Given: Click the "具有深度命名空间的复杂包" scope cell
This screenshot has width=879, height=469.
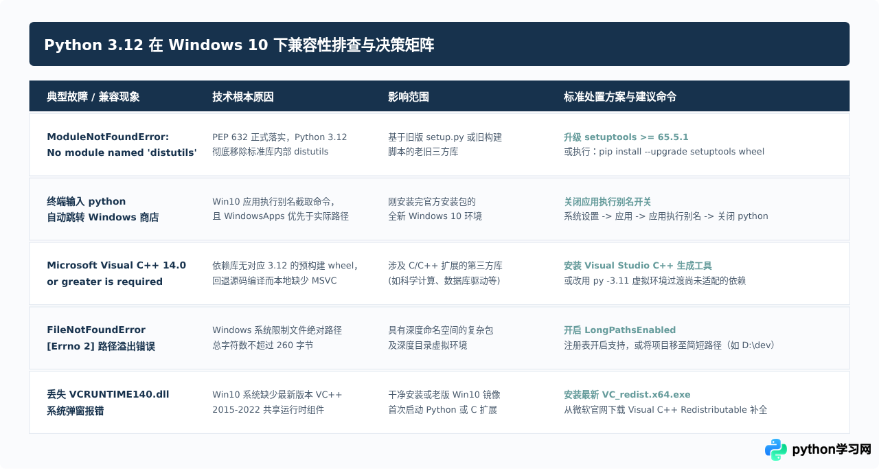Looking at the screenshot, I should click(441, 338).
